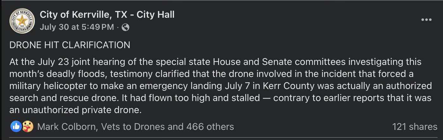Open the three-dot post options menu
The height and width of the screenshot is (140, 443).
coord(427,20)
